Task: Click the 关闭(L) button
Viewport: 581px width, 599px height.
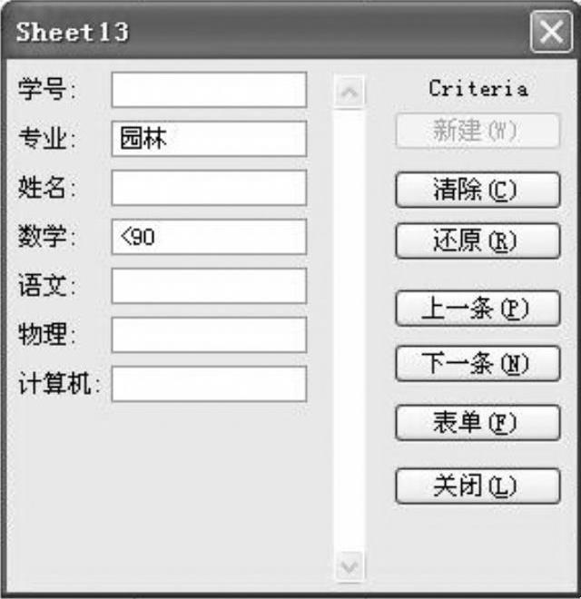Action: (478, 486)
